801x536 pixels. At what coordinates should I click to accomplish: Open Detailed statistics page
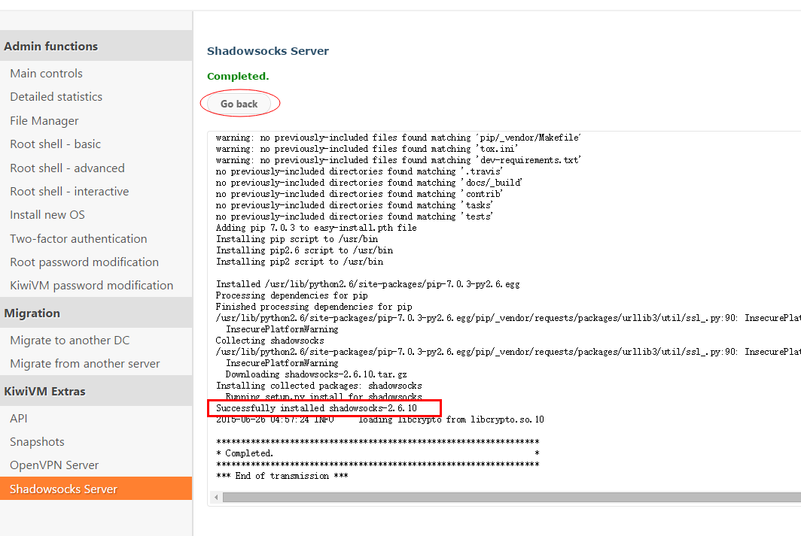click(56, 97)
